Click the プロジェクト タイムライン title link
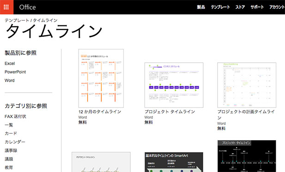Viewport: 285px width, 172px height. tap(170, 112)
